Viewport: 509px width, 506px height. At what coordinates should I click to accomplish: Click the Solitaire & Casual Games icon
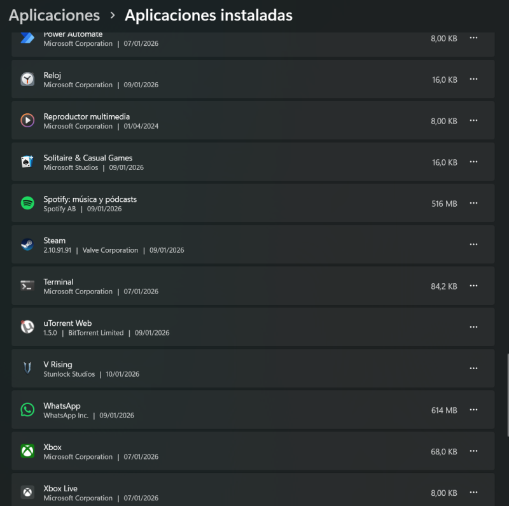point(27,162)
